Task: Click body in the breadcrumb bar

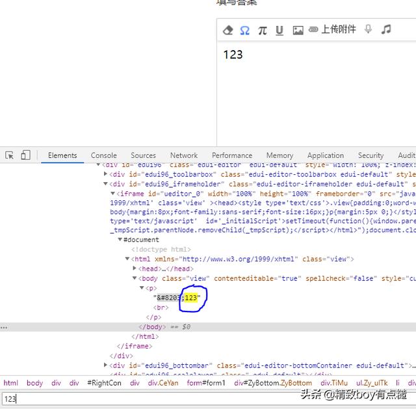Action: (x=34, y=383)
